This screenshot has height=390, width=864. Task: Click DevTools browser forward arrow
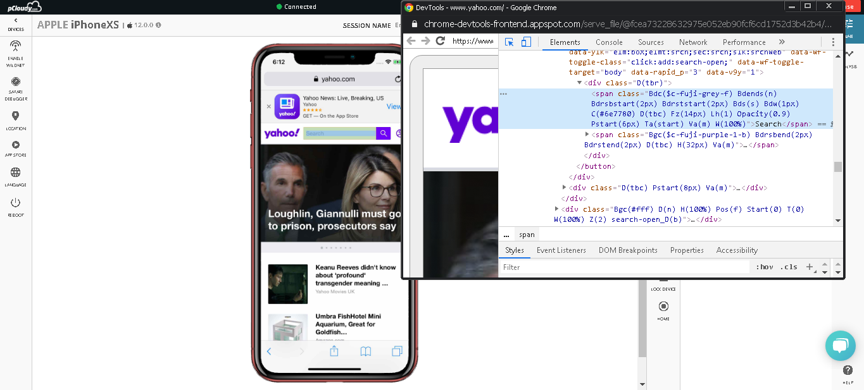[425, 41]
